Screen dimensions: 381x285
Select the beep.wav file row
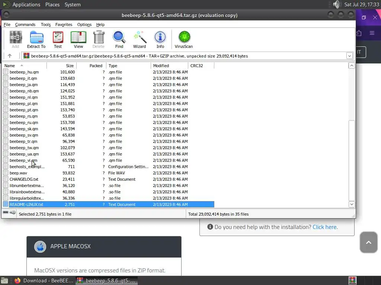tap(108, 173)
